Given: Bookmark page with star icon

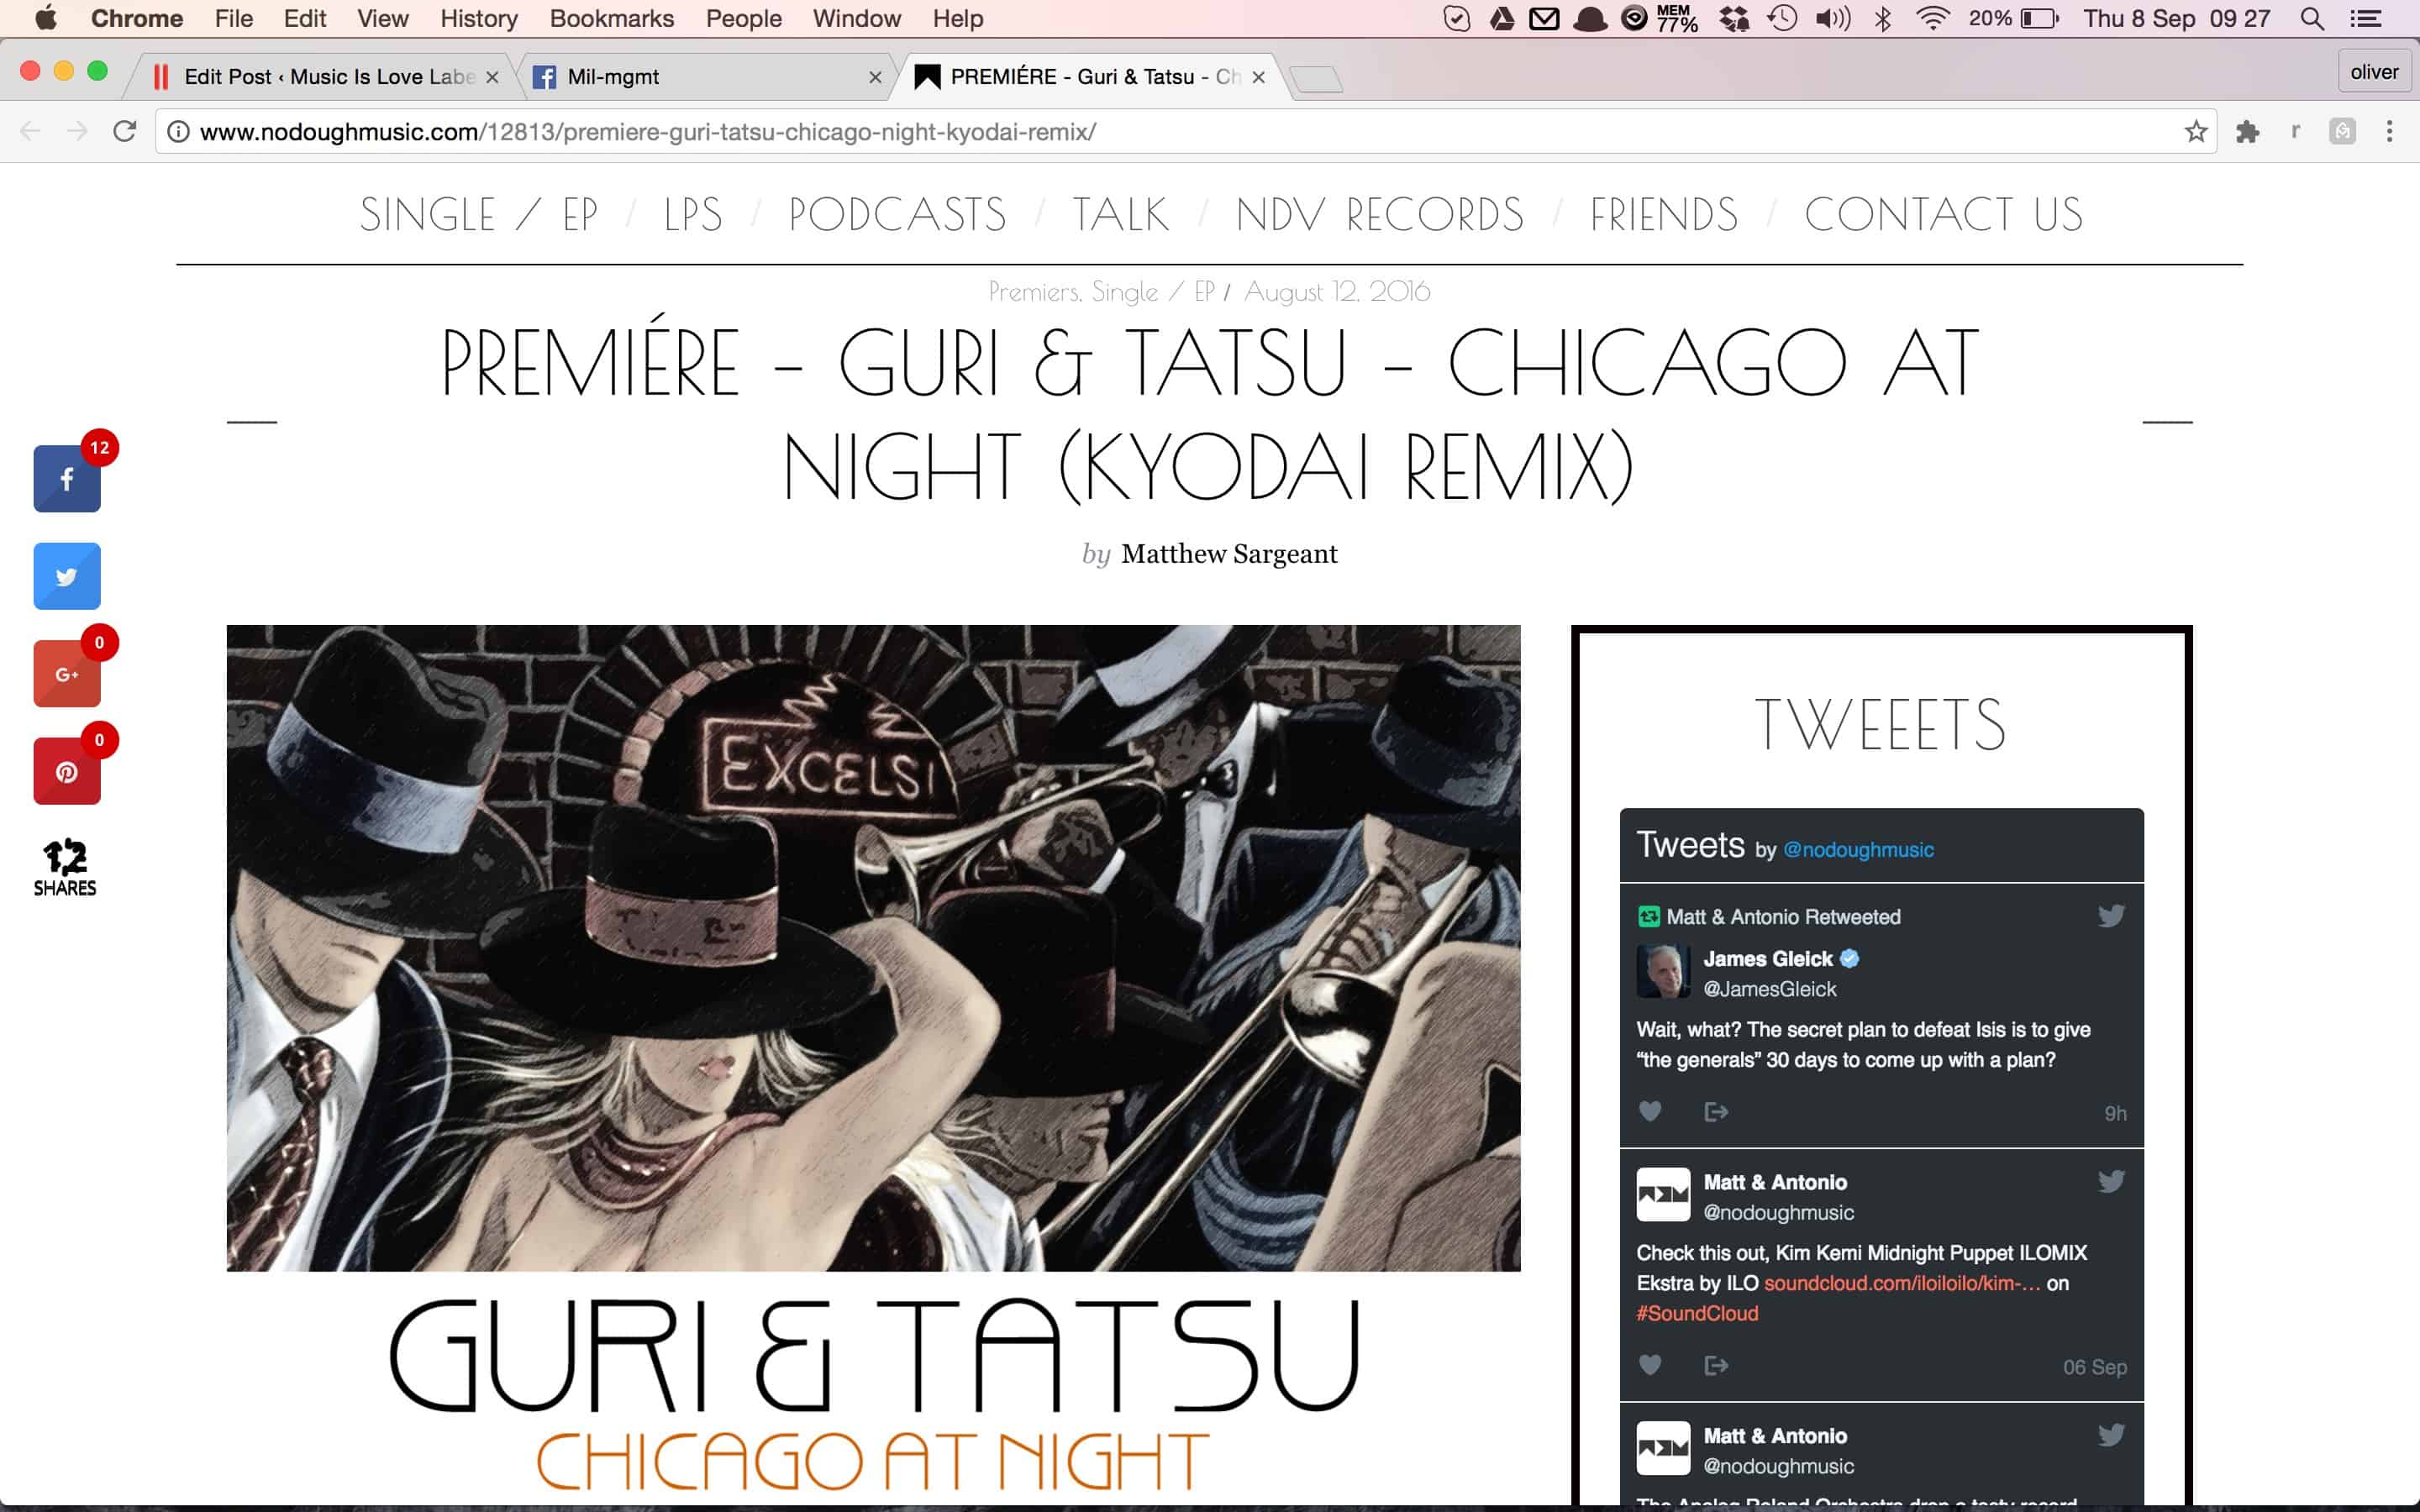Looking at the screenshot, I should coord(2195,131).
